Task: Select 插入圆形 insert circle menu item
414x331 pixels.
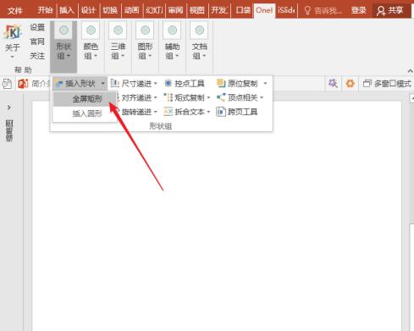Action: click(85, 113)
